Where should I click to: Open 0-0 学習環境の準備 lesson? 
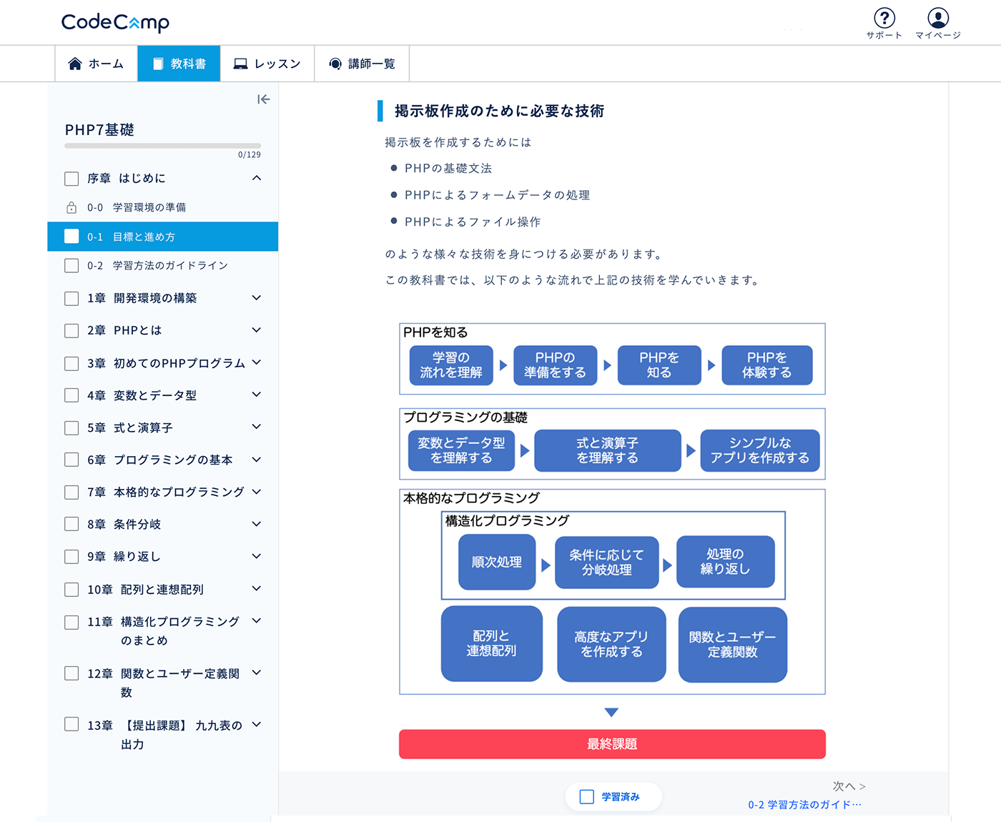click(137, 208)
